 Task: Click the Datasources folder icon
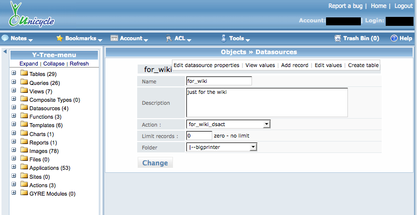point(24,108)
